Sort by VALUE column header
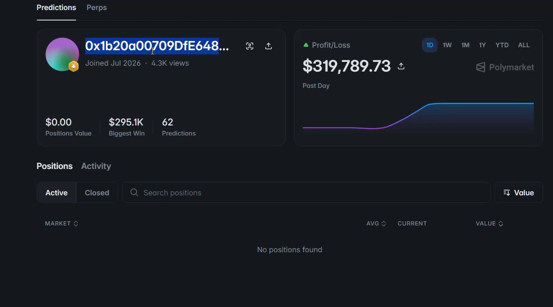The image size is (553, 307). 489,224
